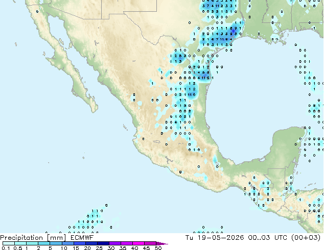324x250 pixels.
Task: Click the 'Tu' weekday label
Action: (x=189, y=238)
